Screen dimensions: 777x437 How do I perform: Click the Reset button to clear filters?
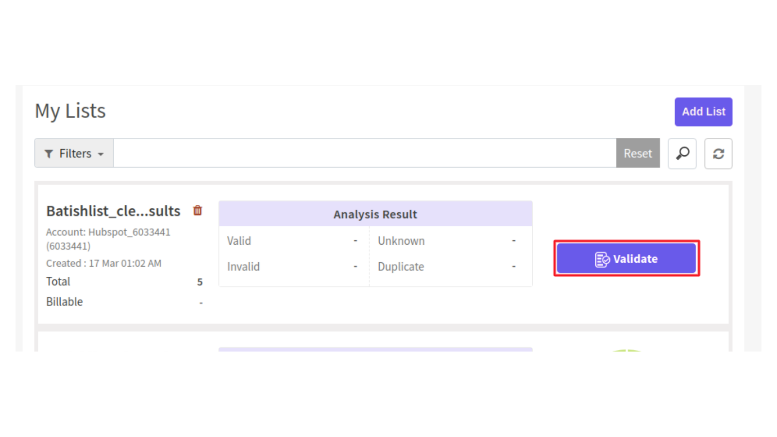point(638,153)
